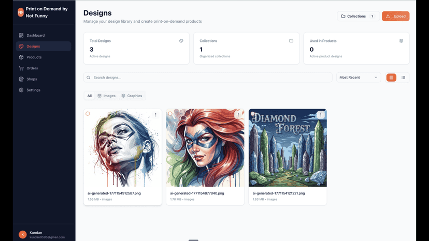Go to the Orders cart icon
Screen dimensions: 429x241
(21, 68)
